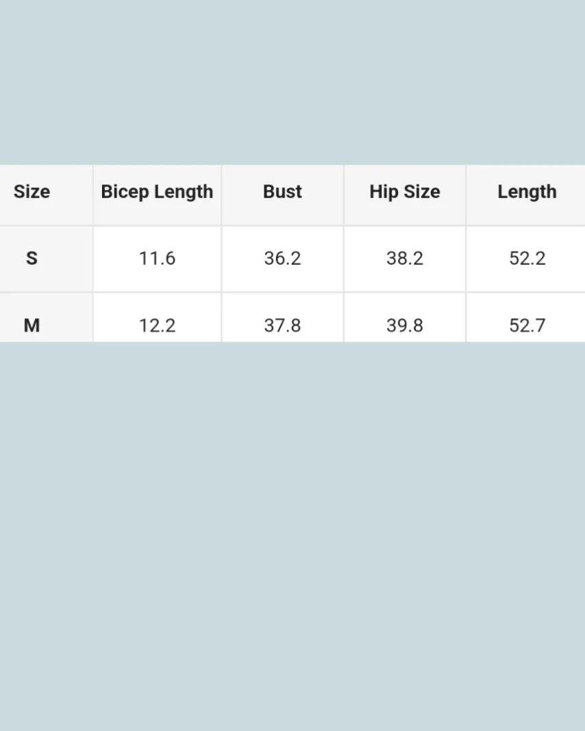
Task: Click hip size value 38.2
Action: click(405, 258)
